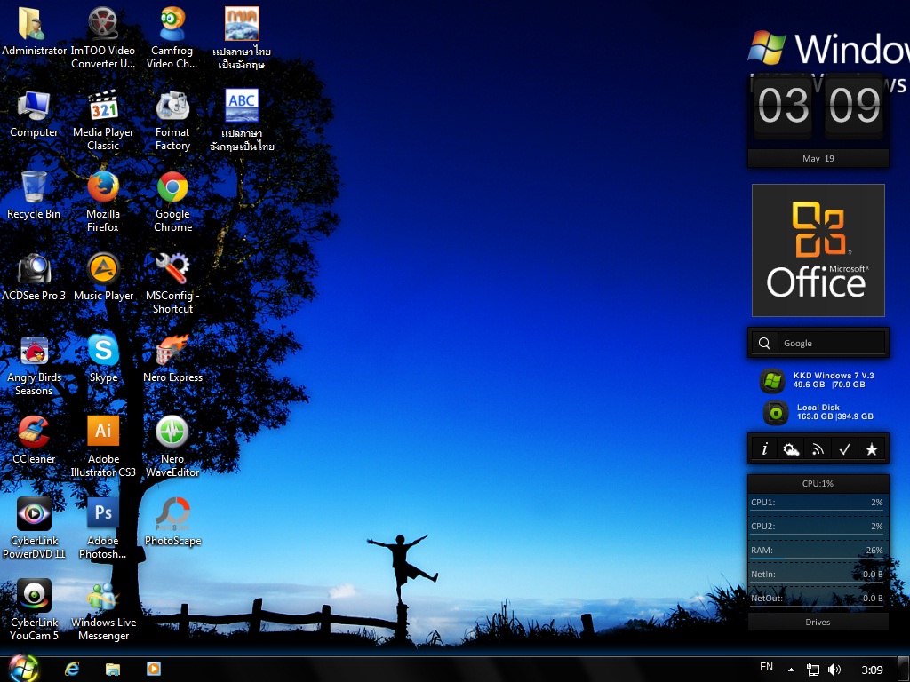Launch Angry Birds Seasons
This screenshot has height=682, width=910.
click(33, 352)
